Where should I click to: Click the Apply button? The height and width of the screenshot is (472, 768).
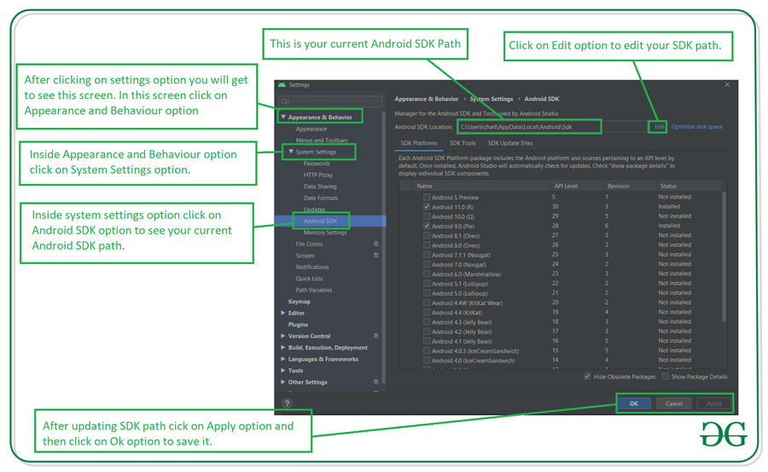(x=714, y=404)
